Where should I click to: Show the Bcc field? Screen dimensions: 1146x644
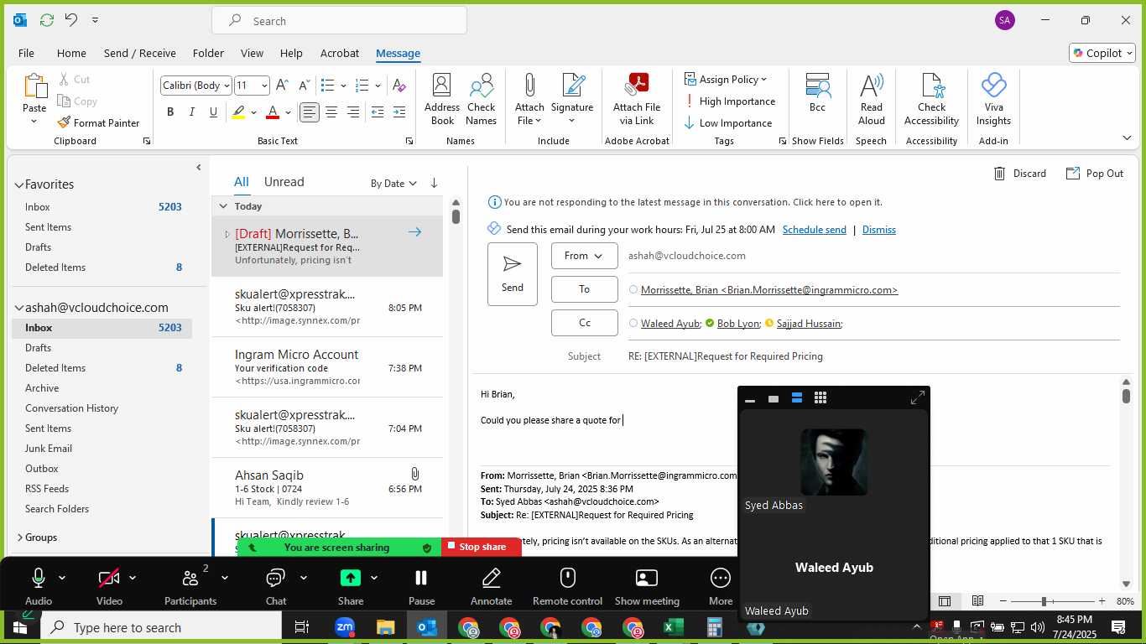[x=817, y=93]
